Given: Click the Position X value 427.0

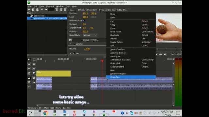Looking at the screenshot, I should click(x=85, y=13).
